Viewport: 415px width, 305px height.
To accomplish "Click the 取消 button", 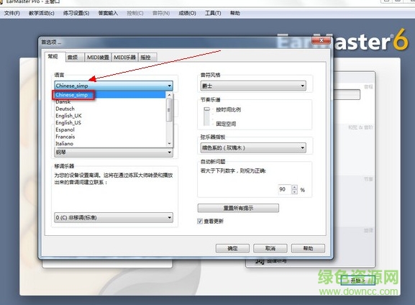I will point(270,248).
